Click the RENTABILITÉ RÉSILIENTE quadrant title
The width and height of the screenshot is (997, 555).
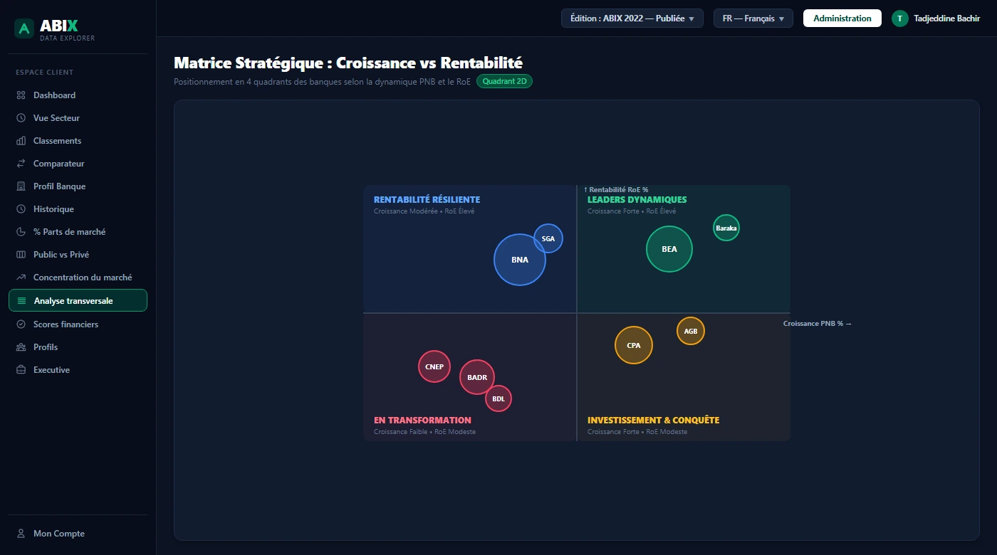(427, 200)
